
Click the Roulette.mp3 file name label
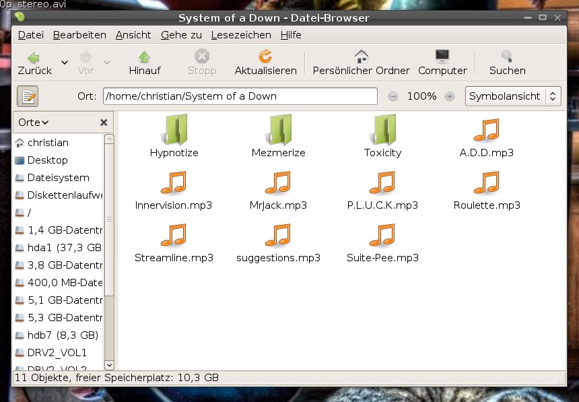[x=487, y=205]
